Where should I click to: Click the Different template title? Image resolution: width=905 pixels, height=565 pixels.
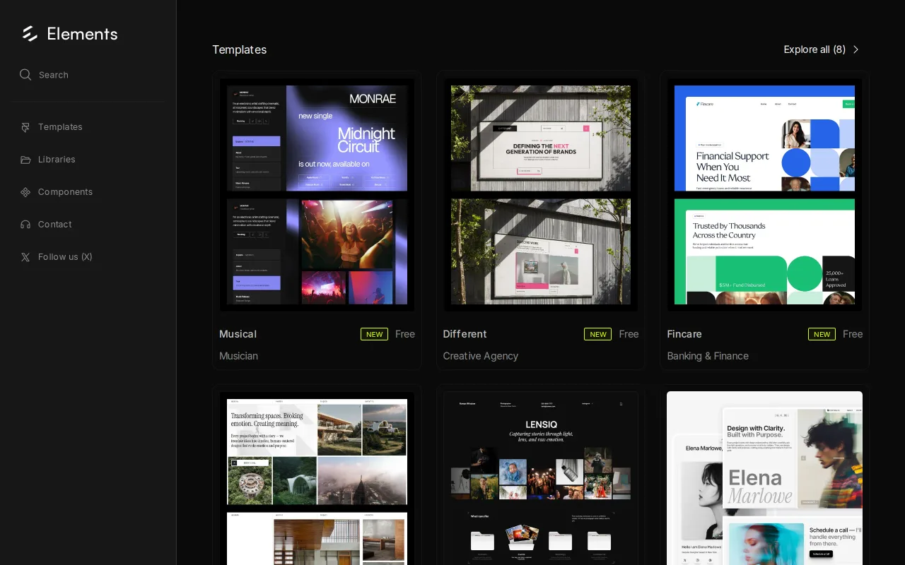pos(465,334)
